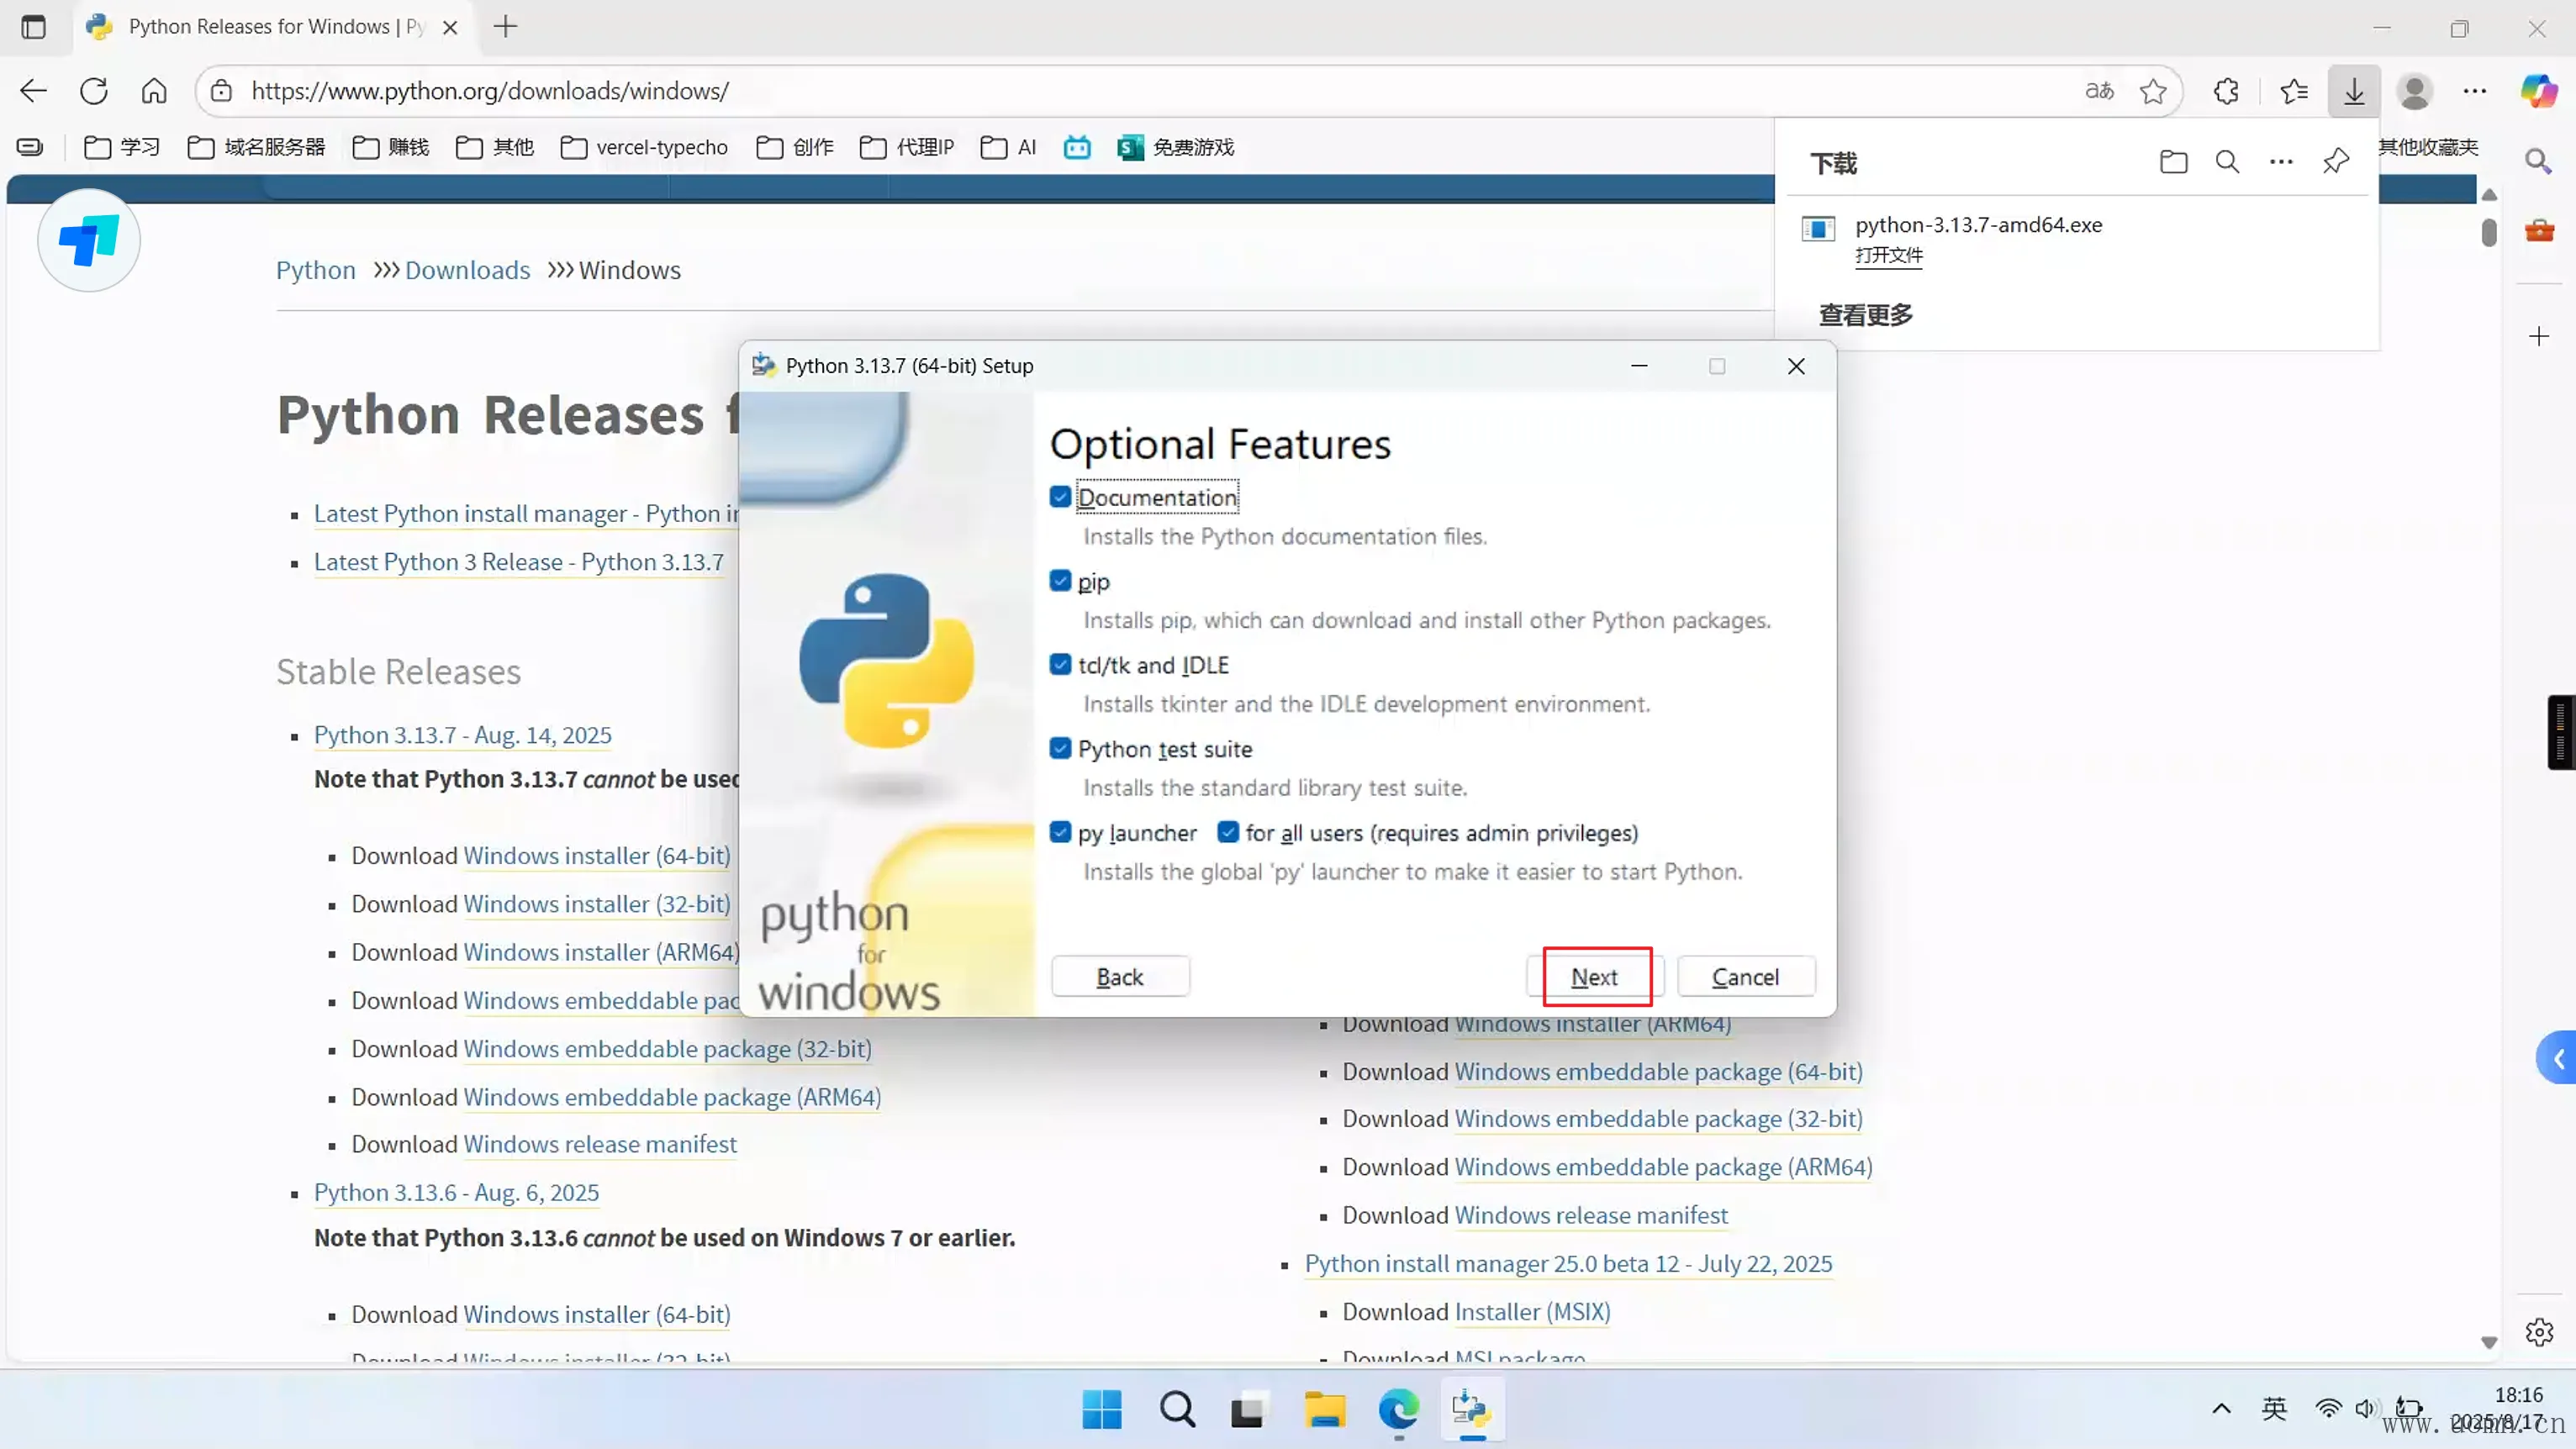The height and width of the screenshot is (1449, 2576).
Task: Open the 学习 bookmarks folder
Action: (x=122, y=148)
